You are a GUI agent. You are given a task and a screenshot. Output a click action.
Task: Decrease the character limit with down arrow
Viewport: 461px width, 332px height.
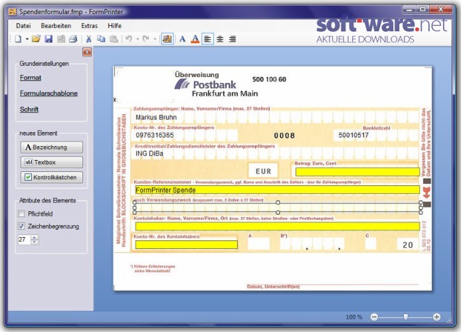click(35, 242)
